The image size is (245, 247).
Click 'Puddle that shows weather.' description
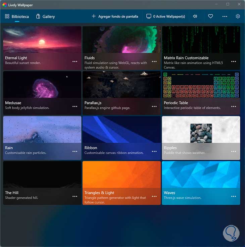tap(185, 153)
